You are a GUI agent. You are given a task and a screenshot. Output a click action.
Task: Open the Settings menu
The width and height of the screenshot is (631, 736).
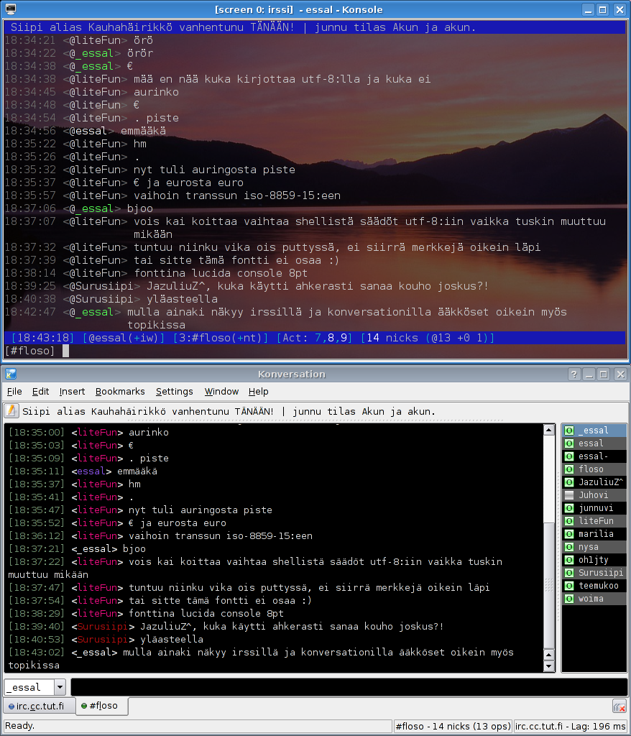(174, 392)
